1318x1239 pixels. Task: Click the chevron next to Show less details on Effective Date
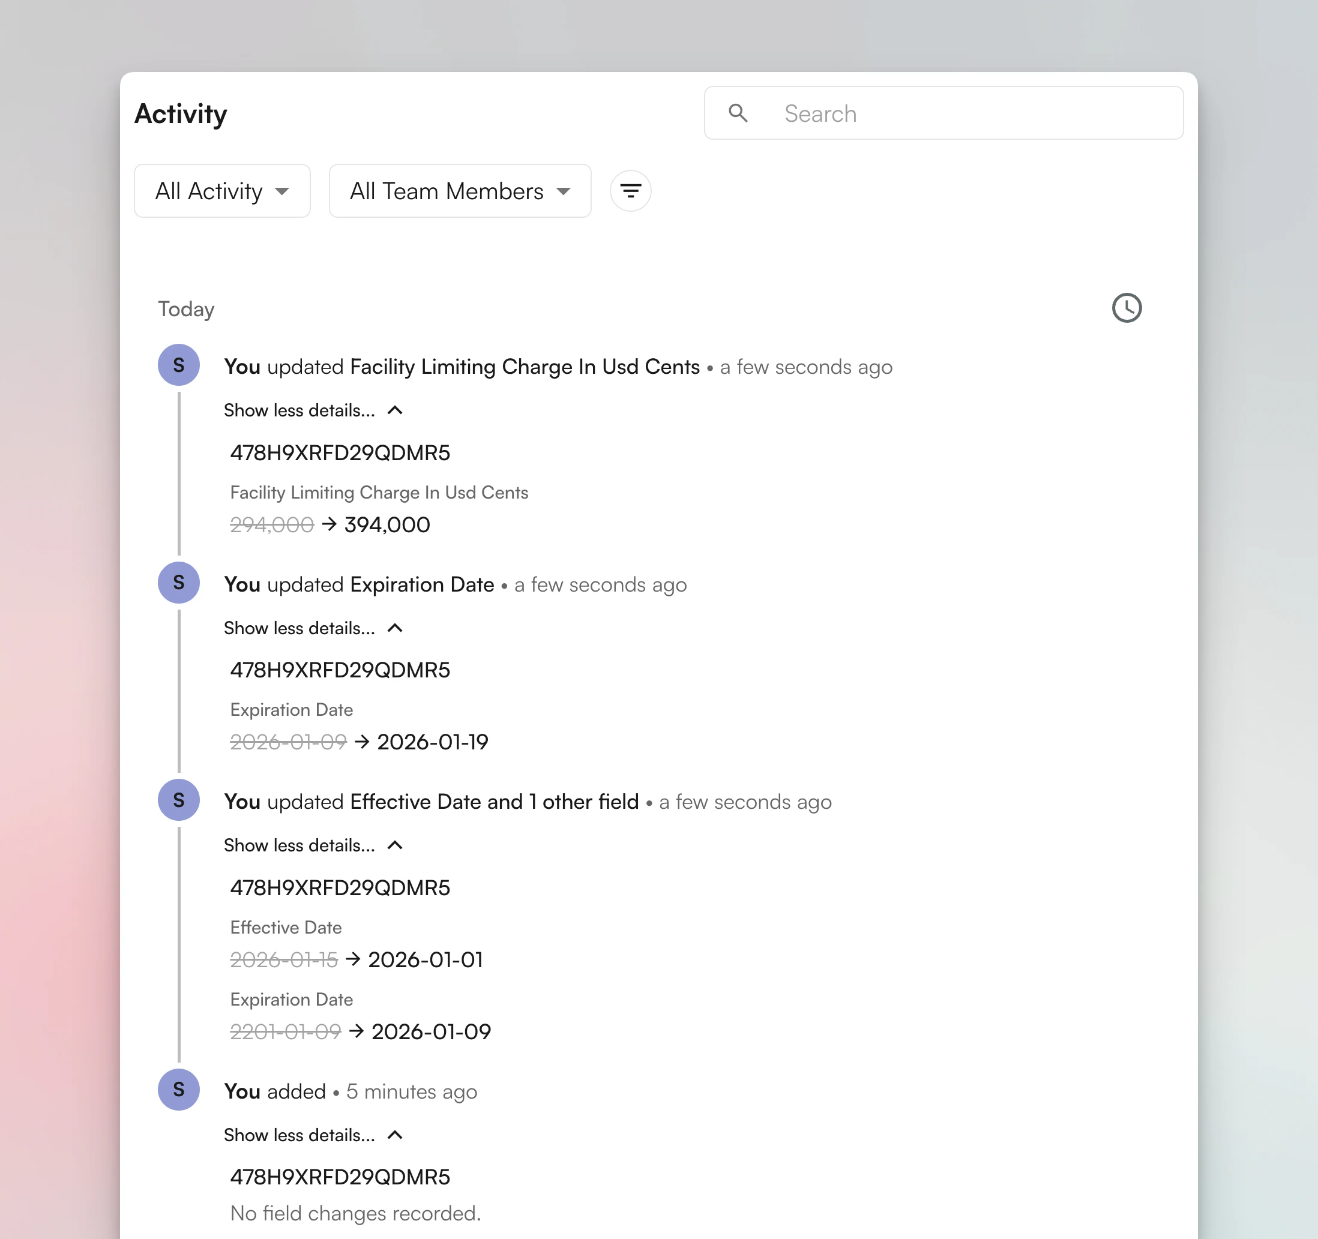coord(394,845)
